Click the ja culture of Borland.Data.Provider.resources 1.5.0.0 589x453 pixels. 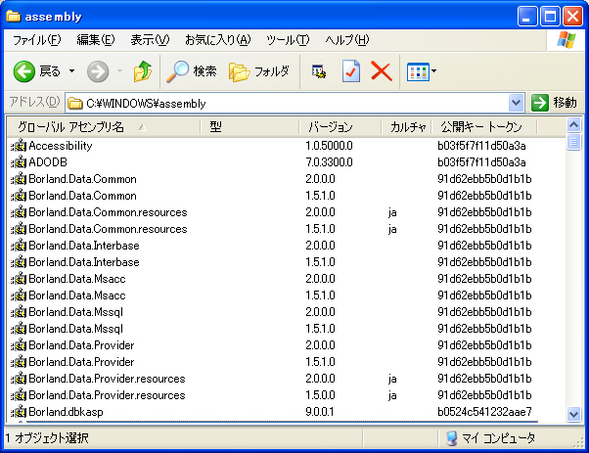[x=392, y=395]
